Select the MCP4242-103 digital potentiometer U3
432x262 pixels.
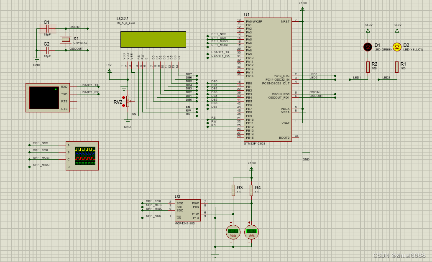pyautogui.click(x=187, y=211)
